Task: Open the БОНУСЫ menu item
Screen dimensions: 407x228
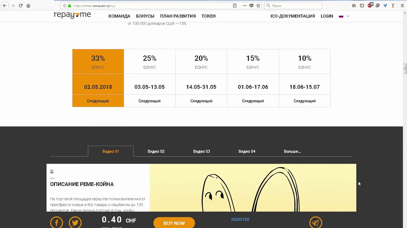Action: [145, 16]
